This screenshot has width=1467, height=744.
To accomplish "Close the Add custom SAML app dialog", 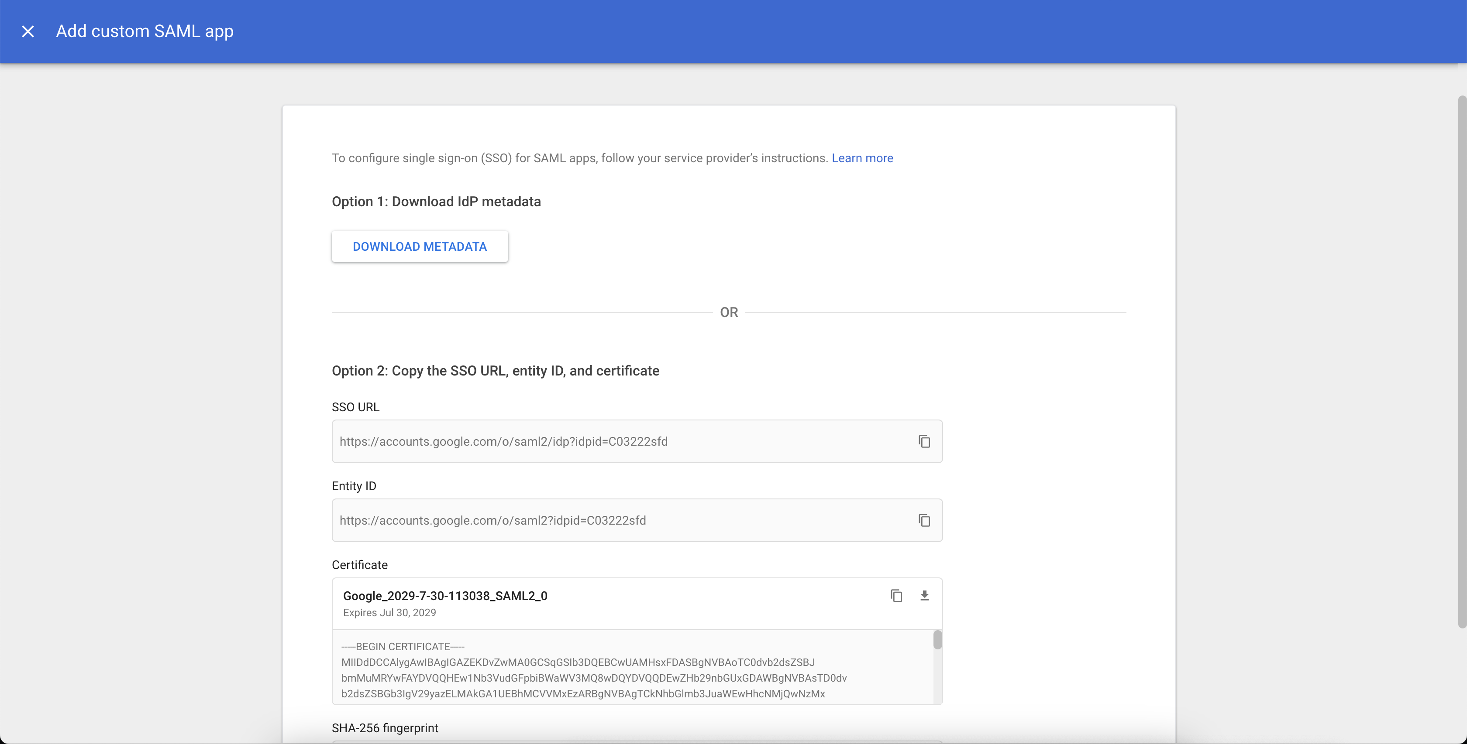I will click(28, 31).
